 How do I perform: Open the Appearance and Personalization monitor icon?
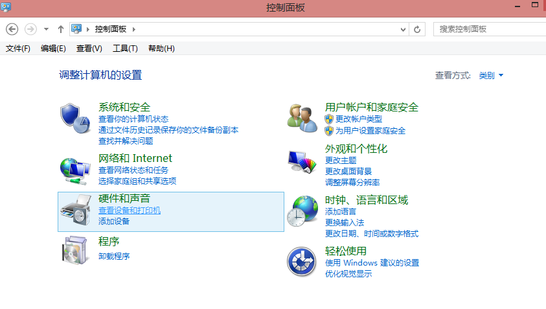(304, 162)
